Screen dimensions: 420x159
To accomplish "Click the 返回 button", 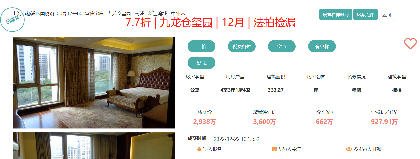I will (387, 15).
